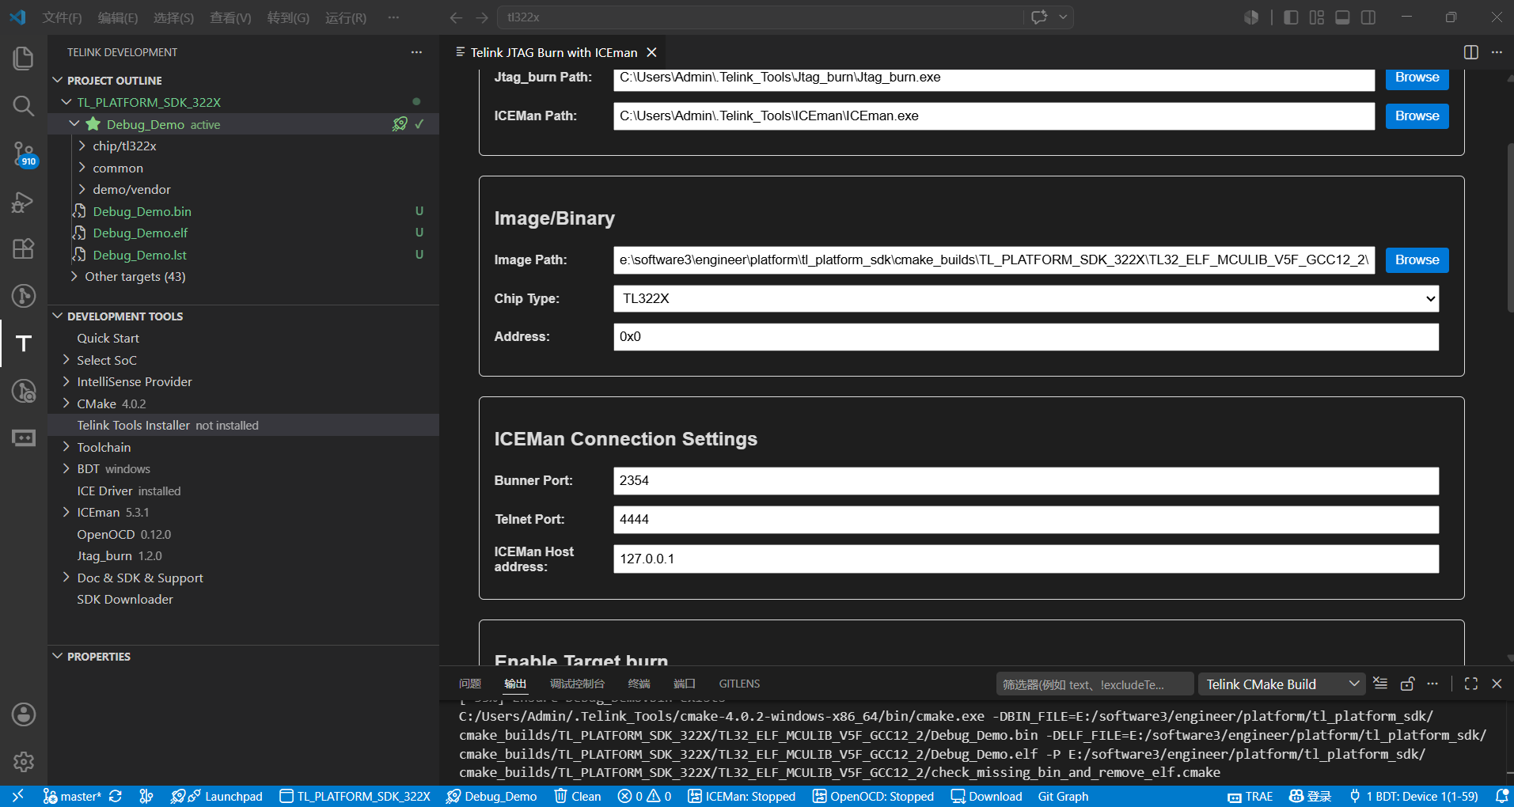Image resolution: width=1514 pixels, height=807 pixels.
Task: Open editor More Actions ellipsis
Action: click(1497, 52)
